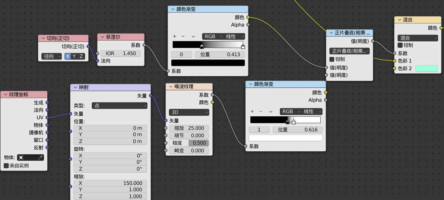Enable 钳制 checkbox in 正片叠底 node
This screenshot has height=200, width=444.
[332, 59]
